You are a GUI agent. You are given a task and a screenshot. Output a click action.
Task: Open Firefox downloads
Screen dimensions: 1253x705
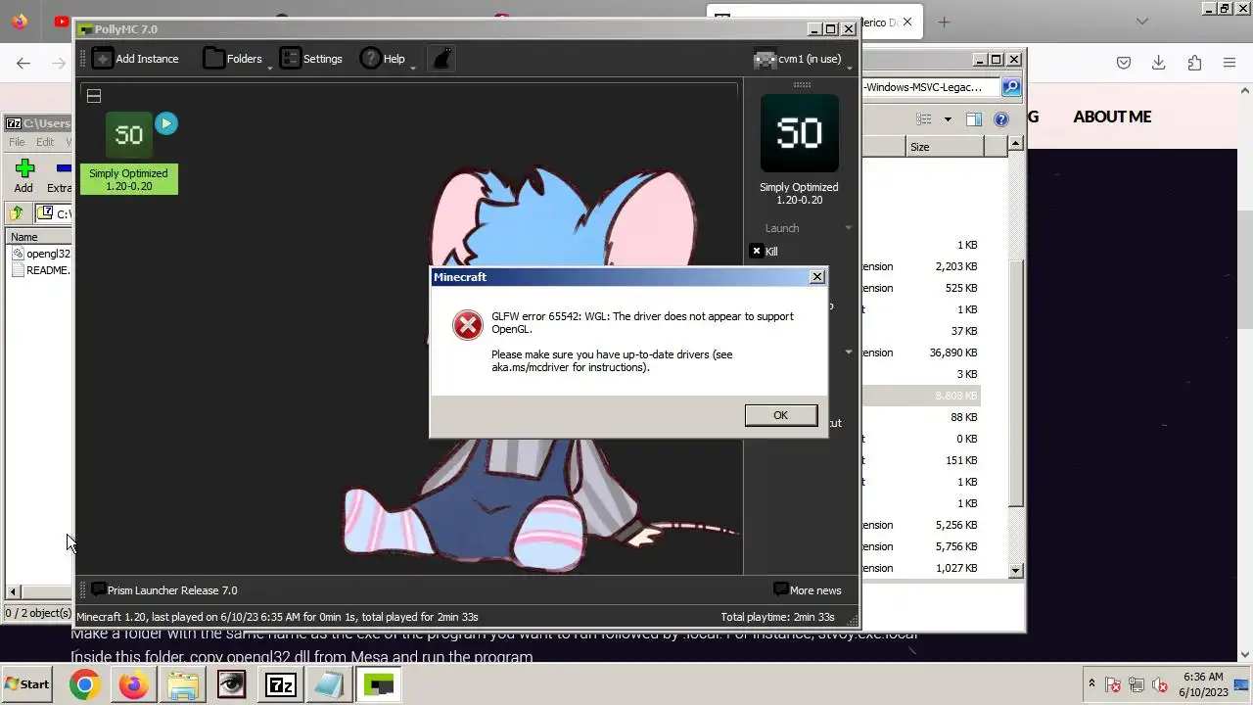1159,63
